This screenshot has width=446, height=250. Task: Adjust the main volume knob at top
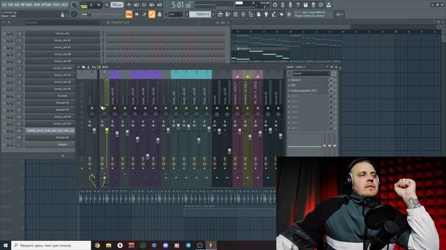coord(75,5)
